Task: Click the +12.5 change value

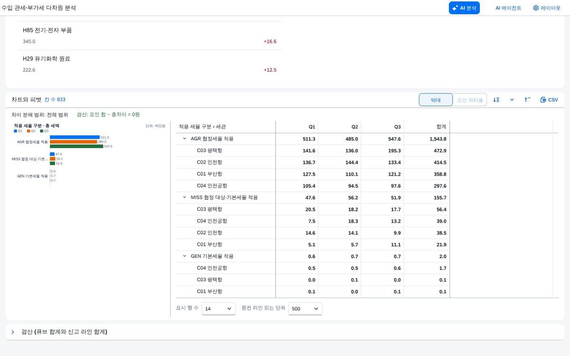Action: coord(270,70)
